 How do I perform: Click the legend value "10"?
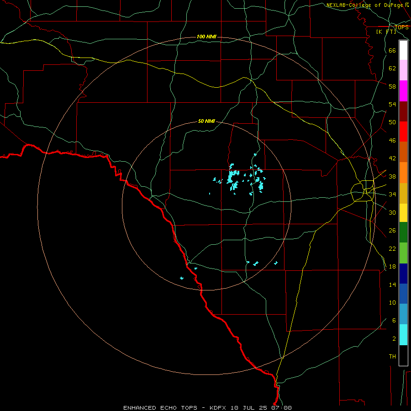[x=392, y=302]
